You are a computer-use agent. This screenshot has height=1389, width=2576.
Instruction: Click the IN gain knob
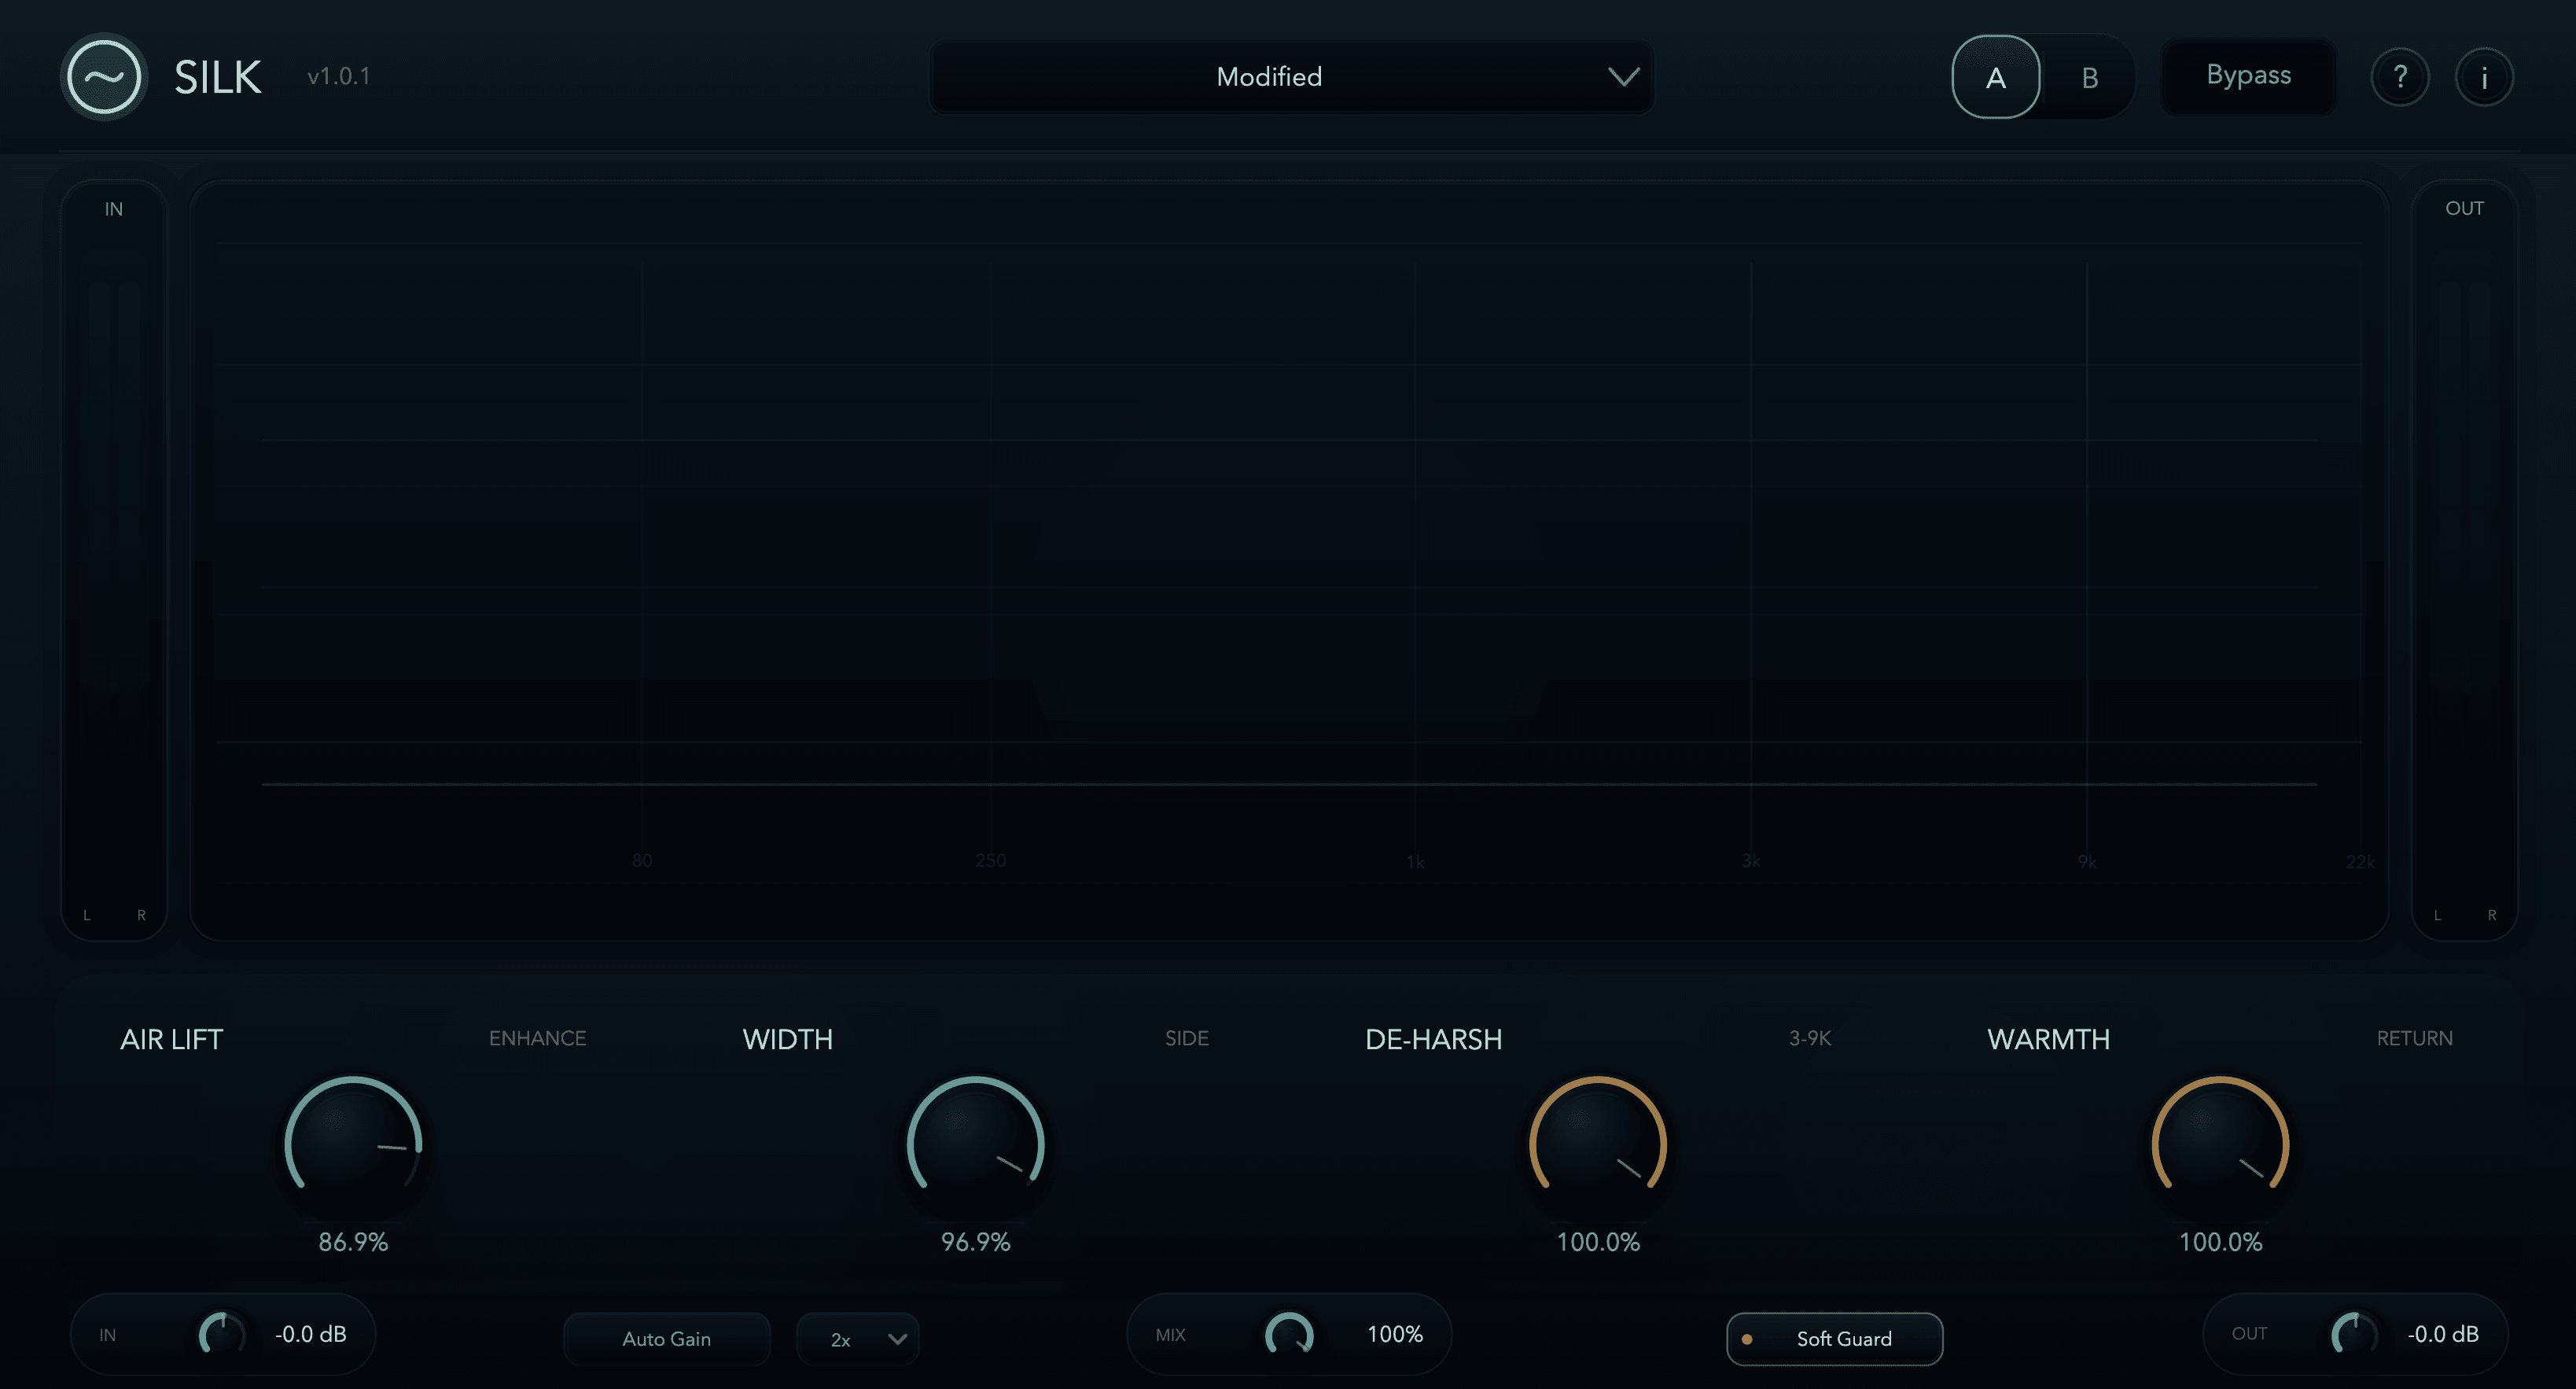(222, 1334)
